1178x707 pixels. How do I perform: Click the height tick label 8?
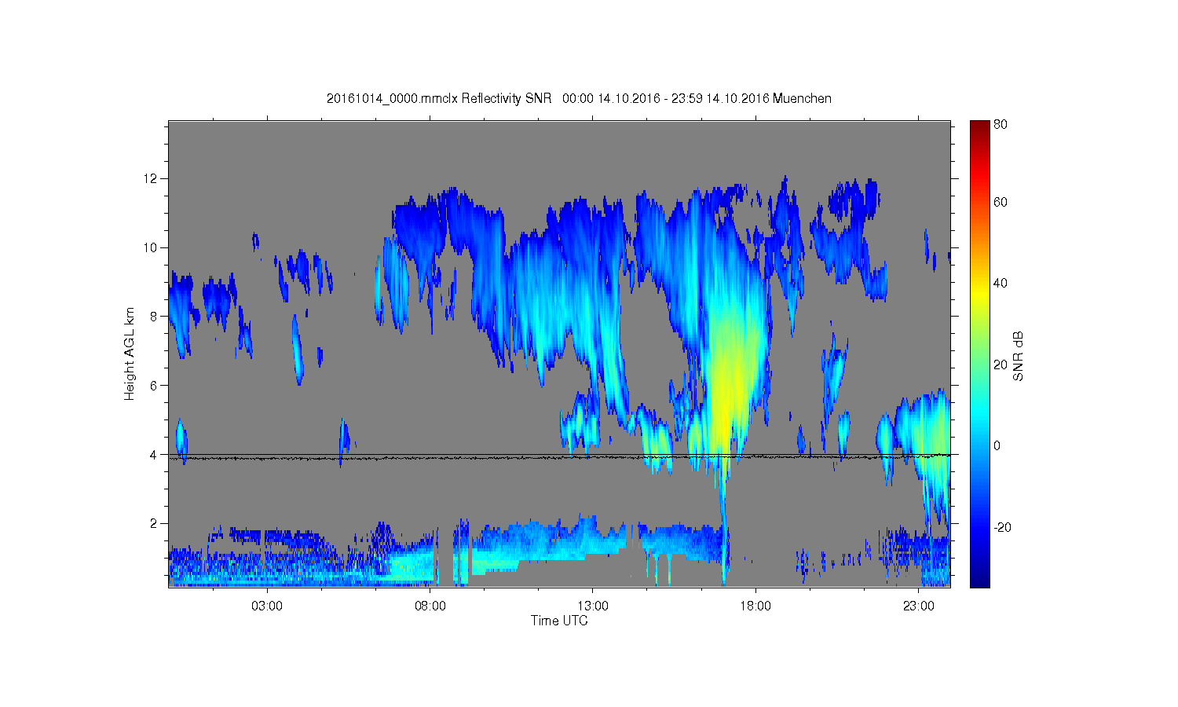click(155, 317)
